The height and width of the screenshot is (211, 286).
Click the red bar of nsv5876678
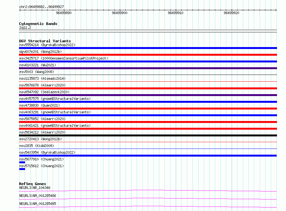pos(148,88)
